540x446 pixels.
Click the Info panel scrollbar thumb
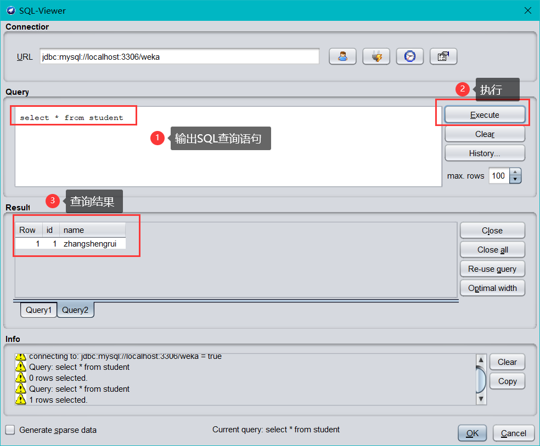(481, 380)
